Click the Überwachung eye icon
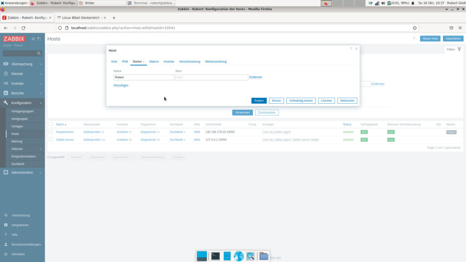This screenshot has height=262, width=466. coord(5,64)
